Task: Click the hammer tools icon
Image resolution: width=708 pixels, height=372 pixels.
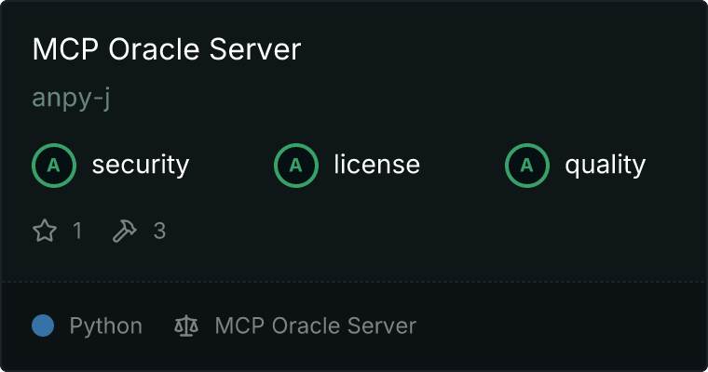Action: point(124,231)
